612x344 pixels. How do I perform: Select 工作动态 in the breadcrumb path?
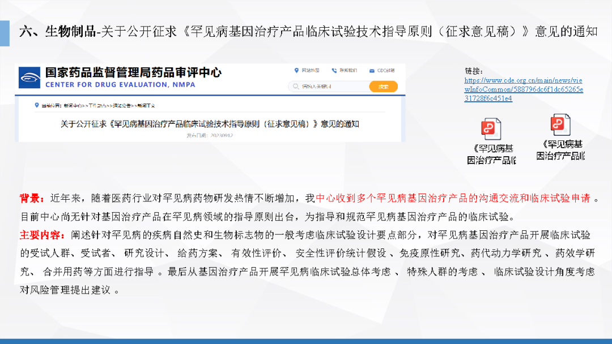click(98, 105)
